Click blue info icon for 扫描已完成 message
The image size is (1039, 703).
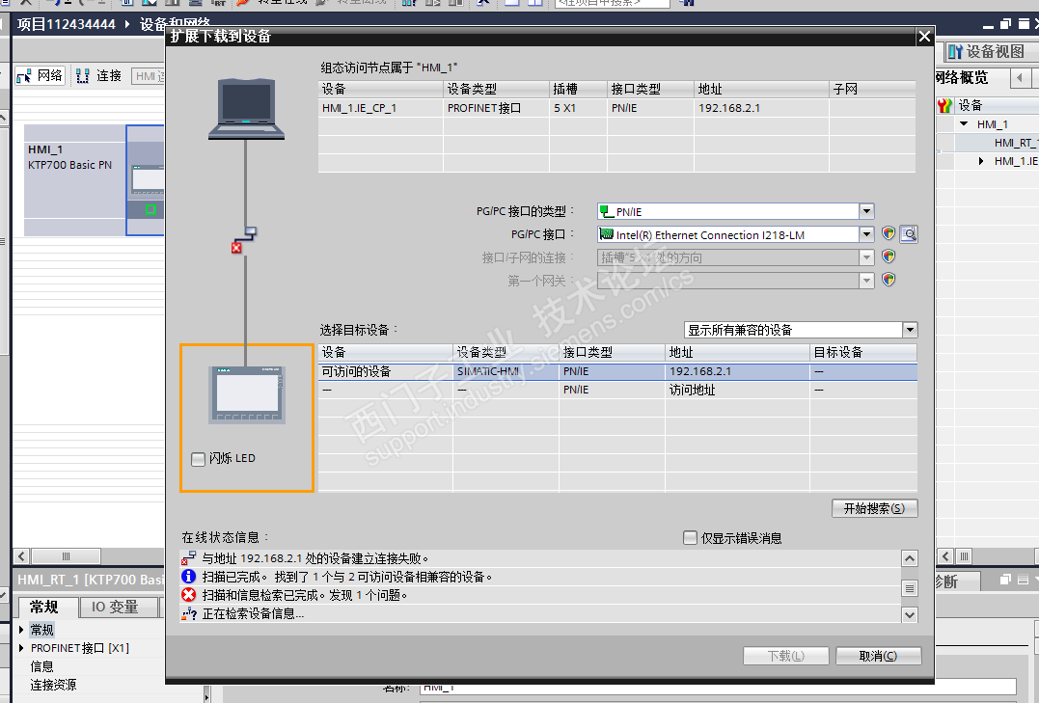[189, 577]
